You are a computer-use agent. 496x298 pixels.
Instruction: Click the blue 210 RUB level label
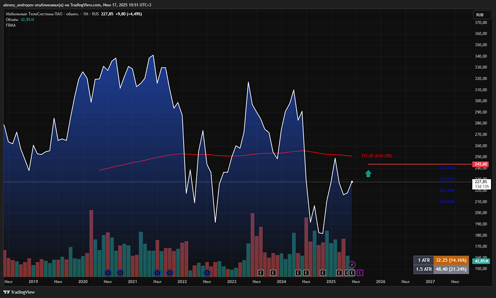(447, 201)
